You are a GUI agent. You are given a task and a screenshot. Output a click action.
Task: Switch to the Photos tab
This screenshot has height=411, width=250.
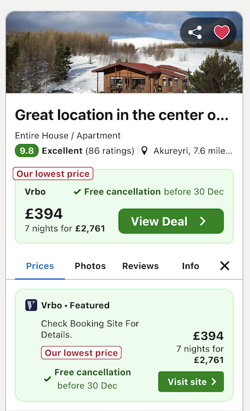(x=90, y=266)
